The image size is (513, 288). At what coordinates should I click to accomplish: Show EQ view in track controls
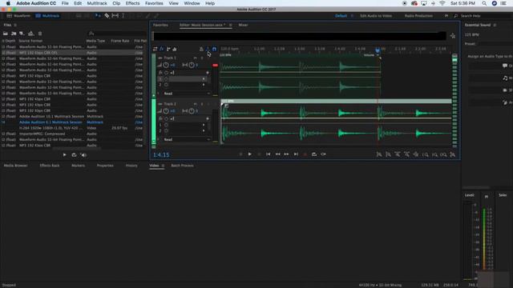pos(175,49)
